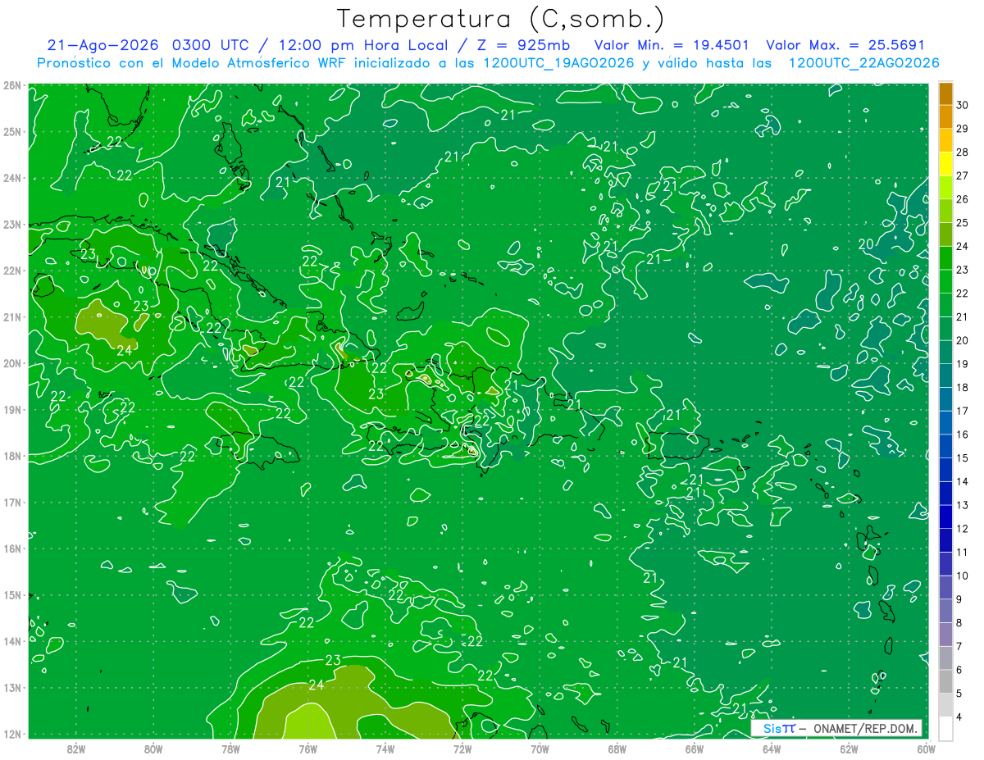Click the '25N' latitude axis label
Screen dimensions: 984x760
(11, 131)
